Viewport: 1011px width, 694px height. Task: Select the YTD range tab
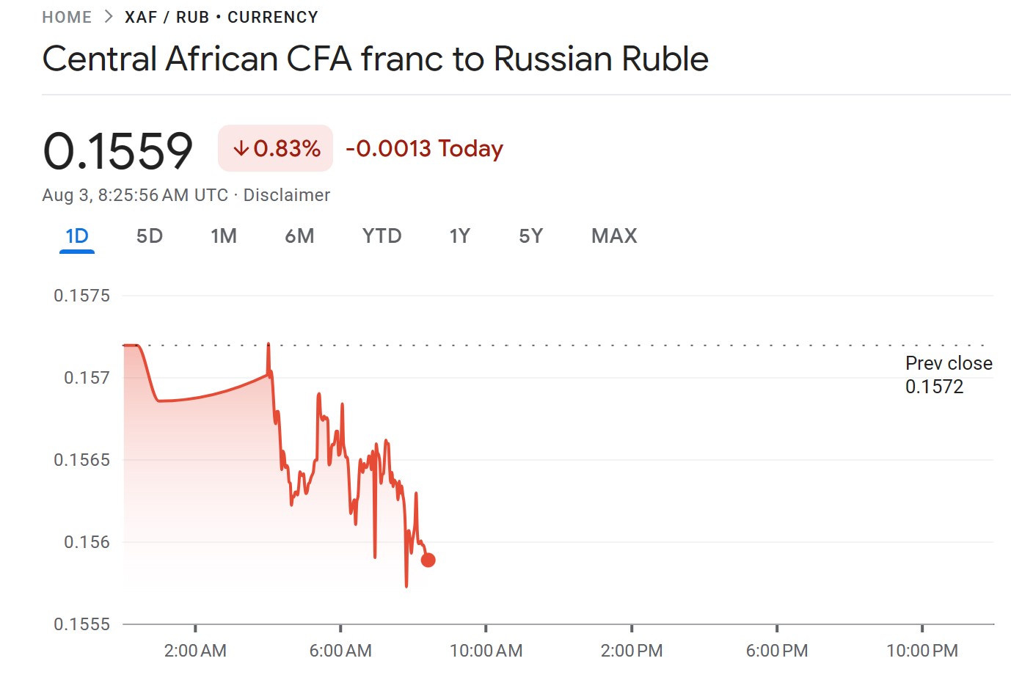click(x=382, y=236)
